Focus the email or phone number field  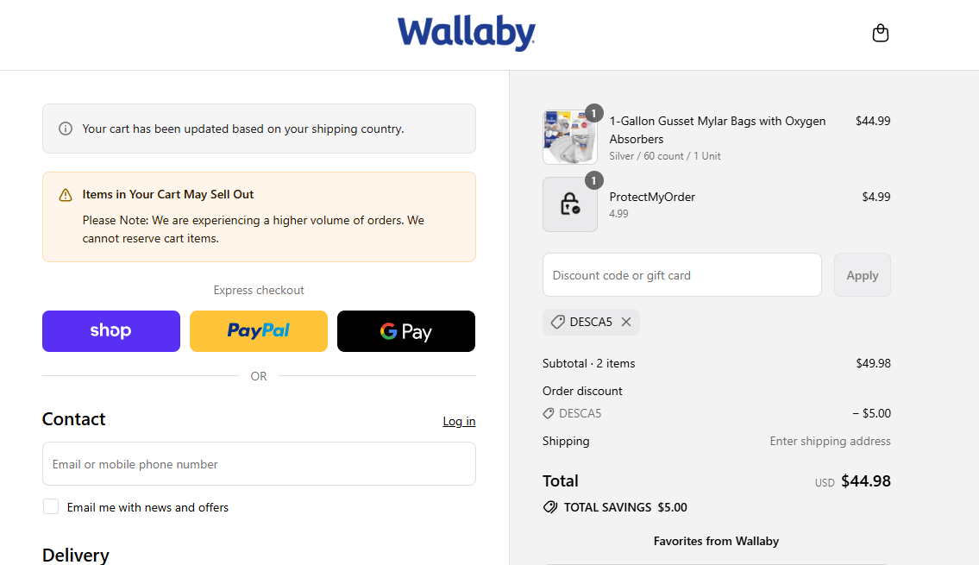point(259,463)
